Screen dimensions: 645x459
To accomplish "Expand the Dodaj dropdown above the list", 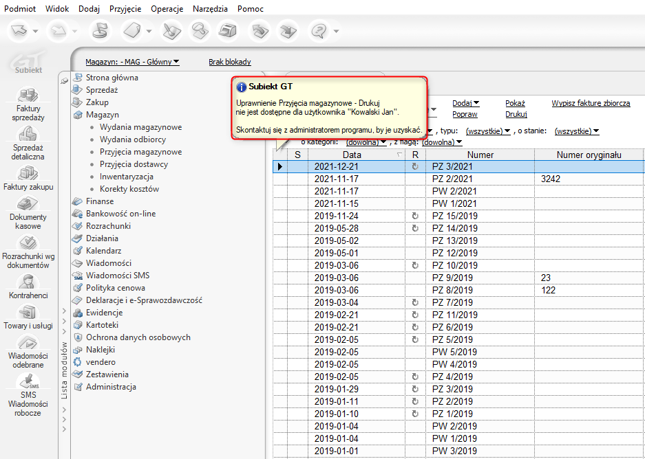I will point(465,103).
